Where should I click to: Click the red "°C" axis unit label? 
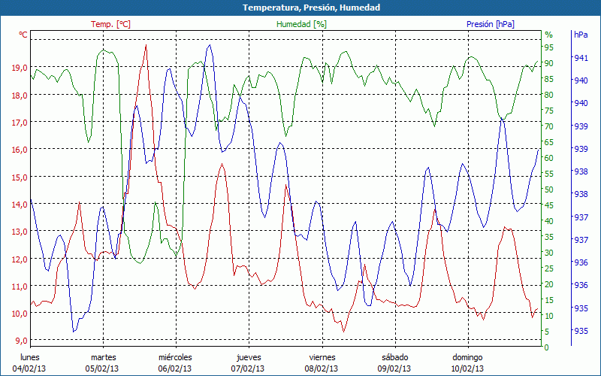click(x=23, y=35)
